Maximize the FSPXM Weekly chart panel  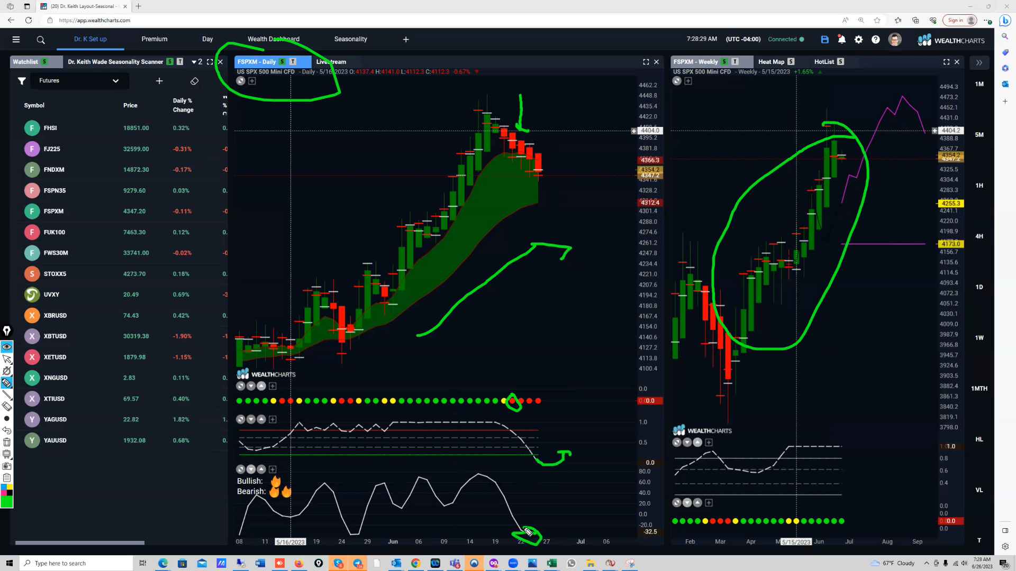[x=946, y=62]
